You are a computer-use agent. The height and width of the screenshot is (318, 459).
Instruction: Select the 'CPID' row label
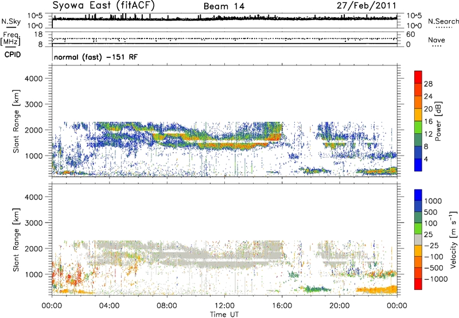[x=13, y=55]
